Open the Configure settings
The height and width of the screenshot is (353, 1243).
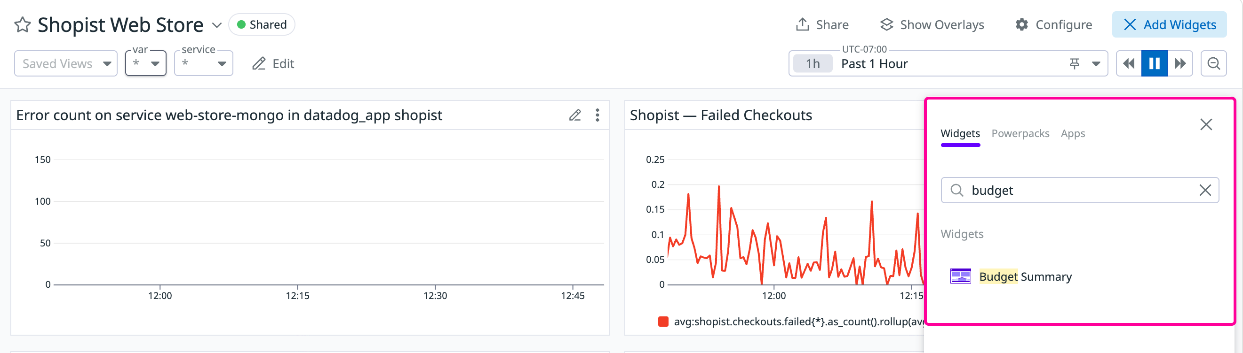pos(1053,24)
